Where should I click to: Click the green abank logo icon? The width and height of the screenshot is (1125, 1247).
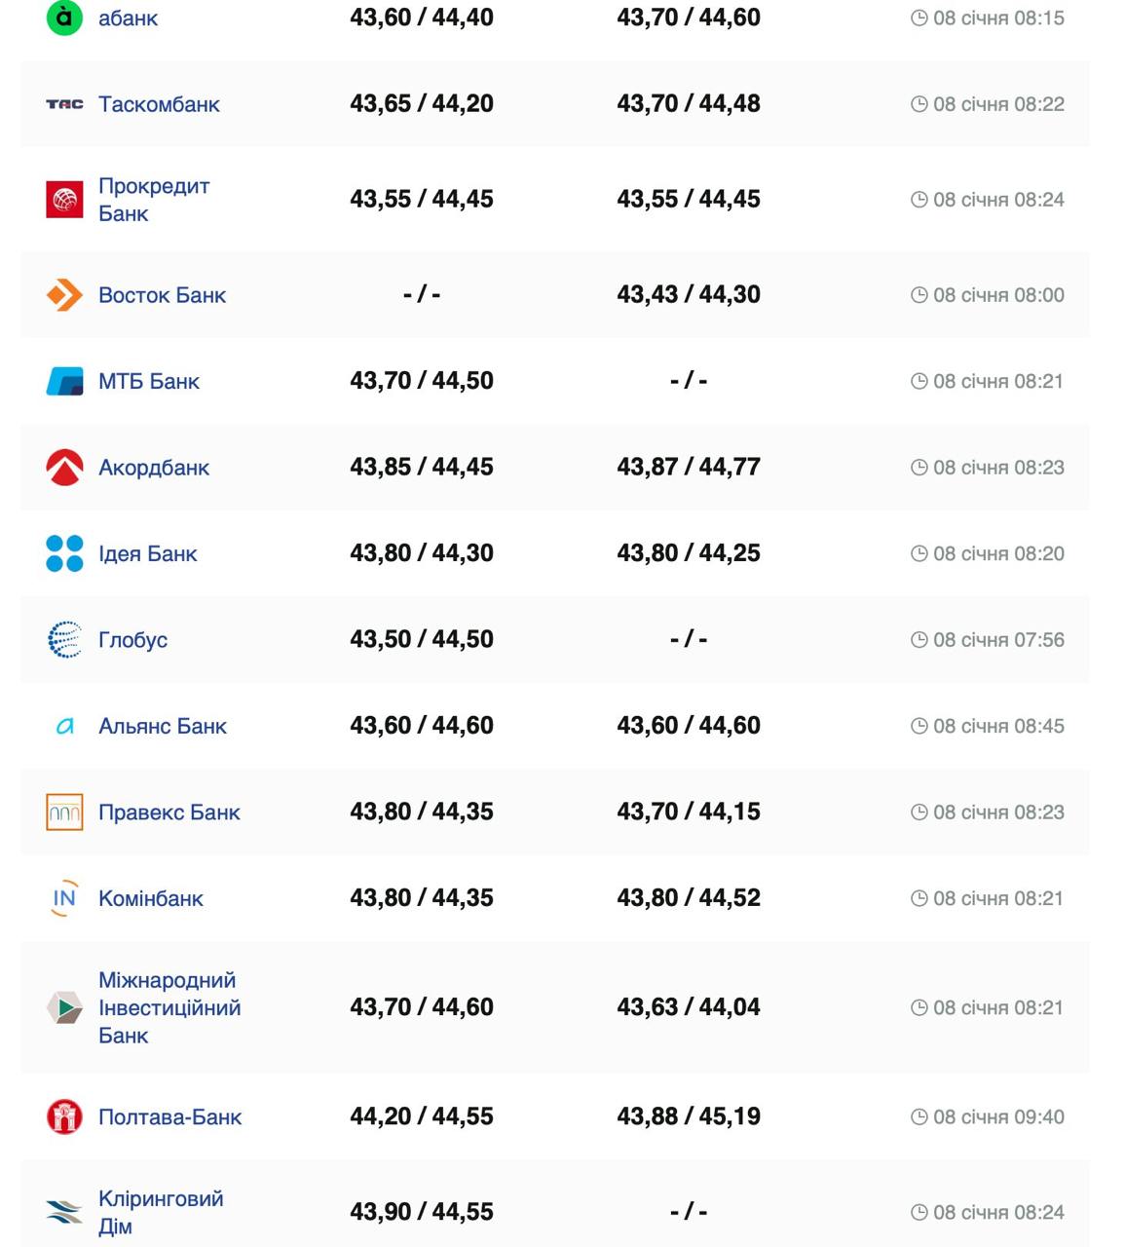point(64,18)
